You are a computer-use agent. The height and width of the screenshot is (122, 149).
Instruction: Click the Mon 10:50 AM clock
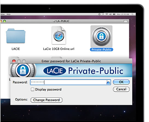coord(123,14)
